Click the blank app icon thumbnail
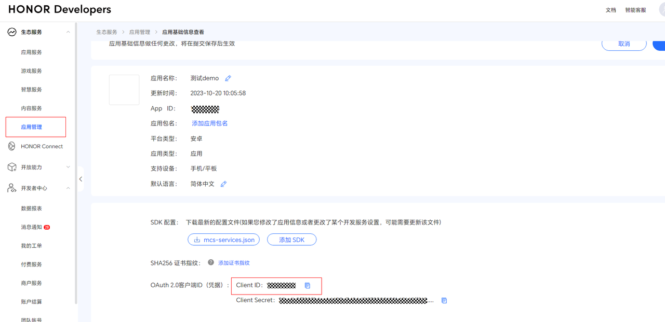The width and height of the screenshot is (665, 322). 124,90
